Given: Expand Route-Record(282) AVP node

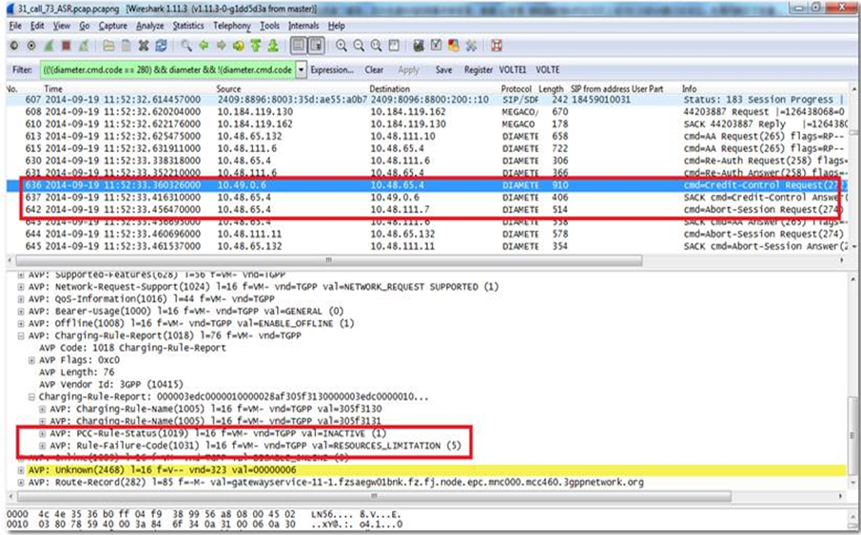Looking at the screenshot, I should (x=21, y=483).
